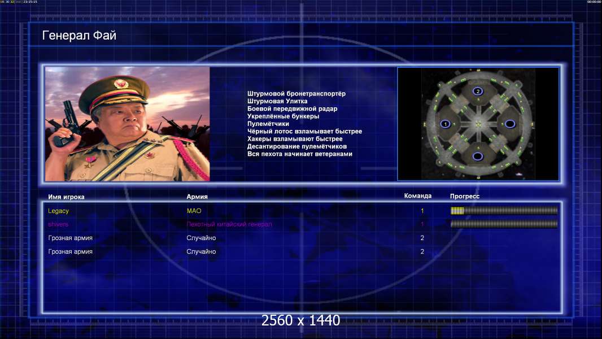Click the Команда column header
602x339 pixels.
pos(418,196)
